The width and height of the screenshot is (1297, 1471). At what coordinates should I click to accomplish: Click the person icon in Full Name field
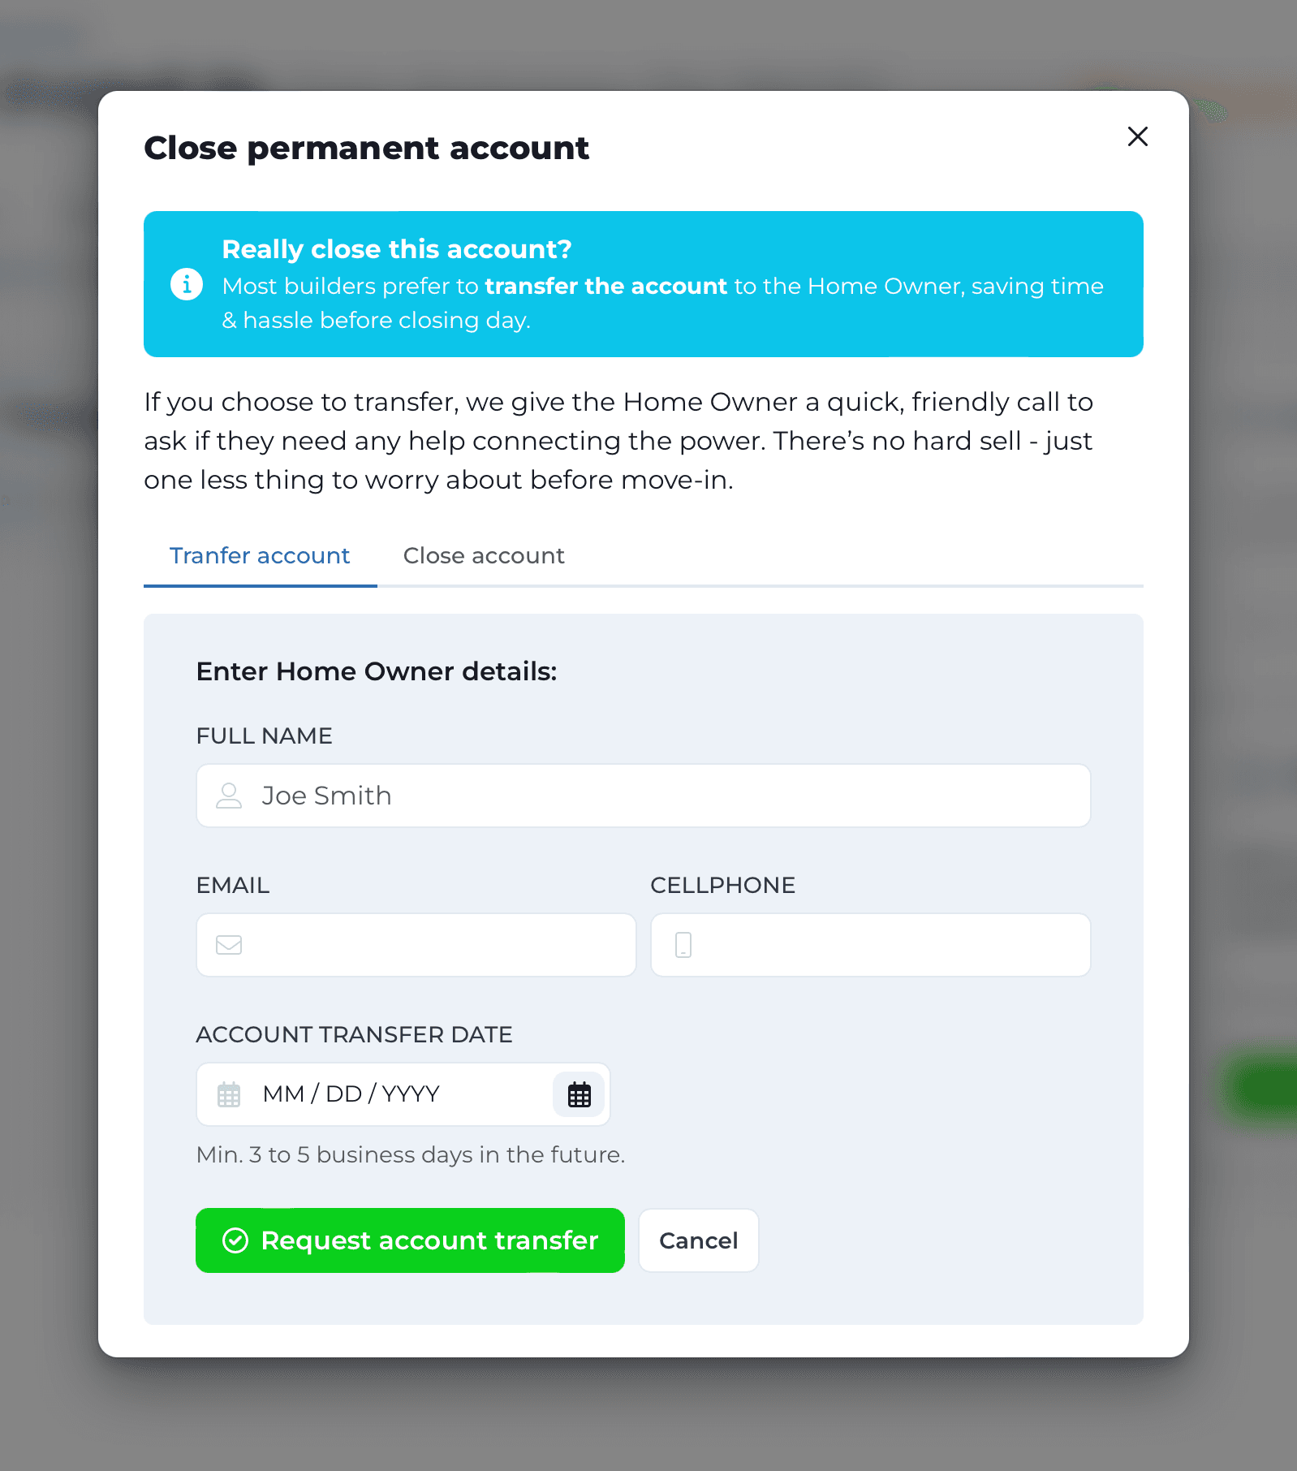(229, 796)
